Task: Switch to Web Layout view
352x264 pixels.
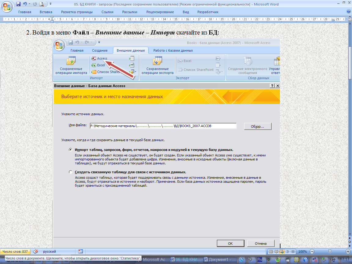Action: [282, 251]
